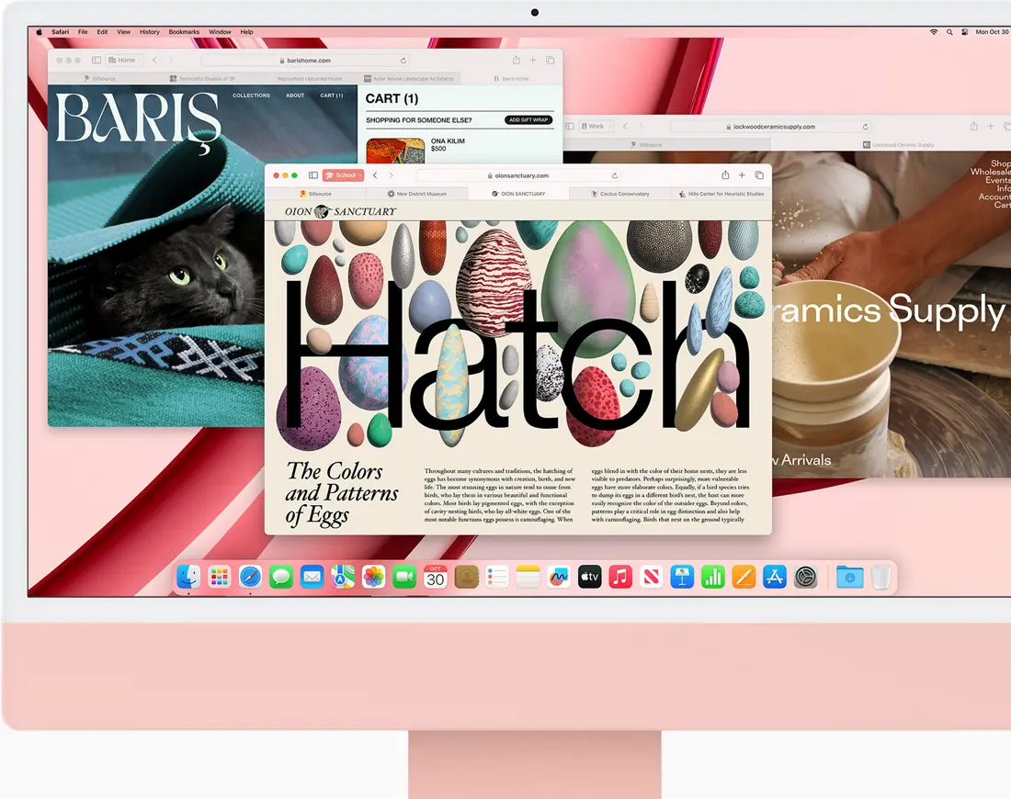Open the Apple TV app
The width and height of the screenshot is (1011, 799).
coord(589,577)
